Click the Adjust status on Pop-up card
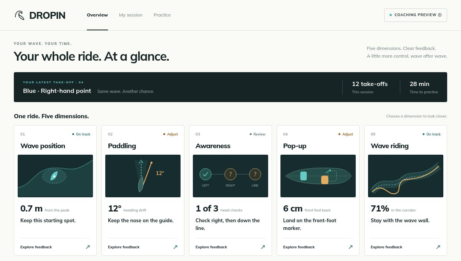This screenshot has height=261, width=461. coord(346,134)
